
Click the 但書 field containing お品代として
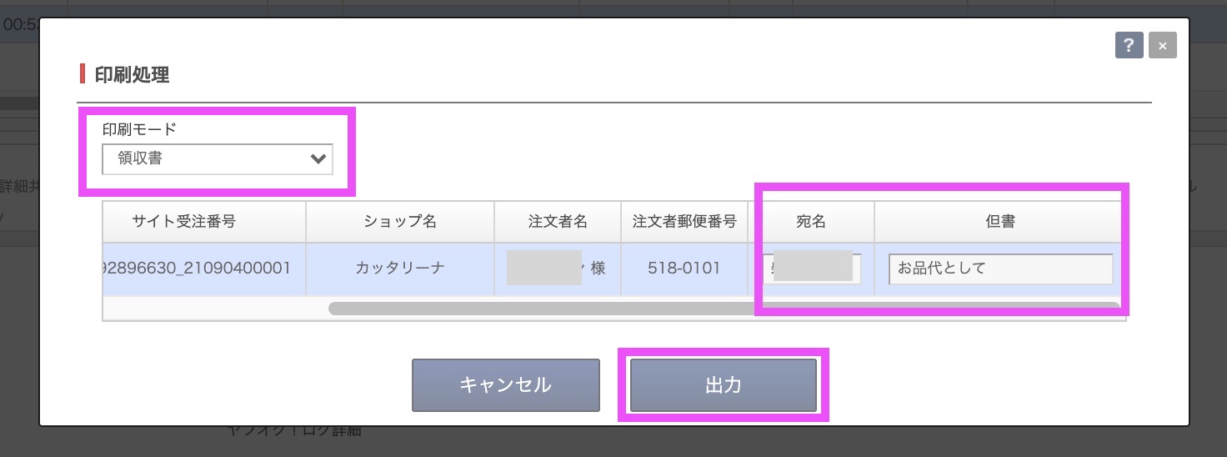pyautogui.click(x=1000, y=269)
